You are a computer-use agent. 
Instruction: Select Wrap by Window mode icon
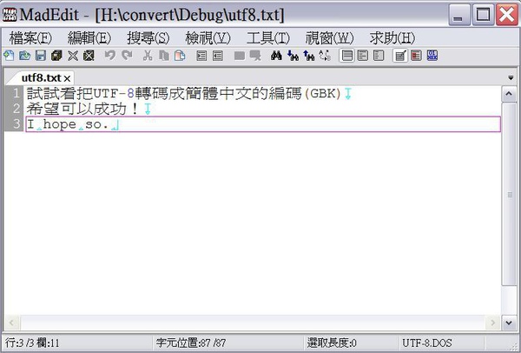click(x=363, y=56)
